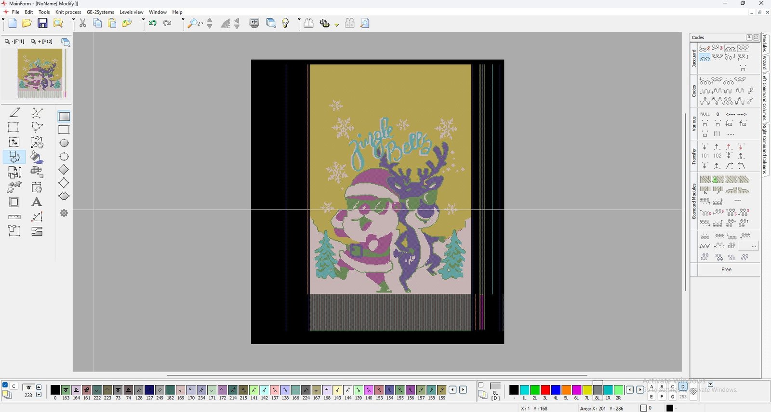Open dropdown arrow above the letter grid

tap(710, 384)
